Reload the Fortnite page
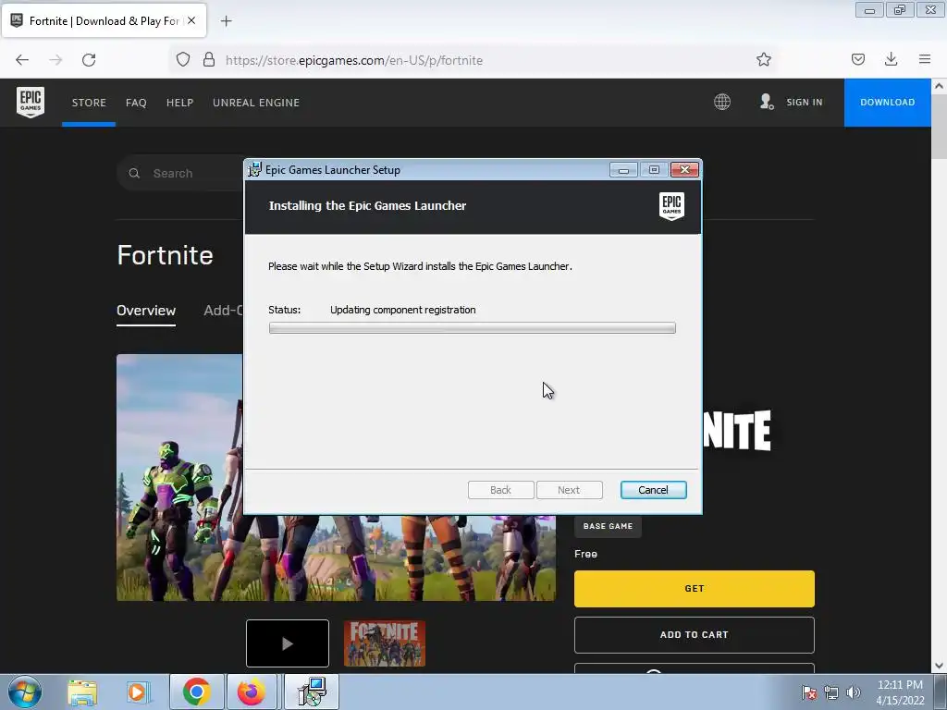Viewport: 947px width, 710px height. 89,60
